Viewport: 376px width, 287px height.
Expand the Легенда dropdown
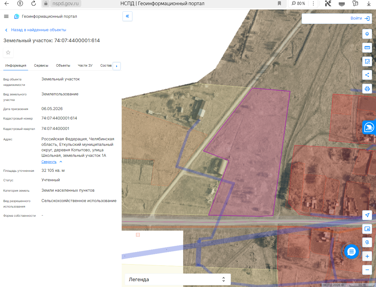[178, 279]
